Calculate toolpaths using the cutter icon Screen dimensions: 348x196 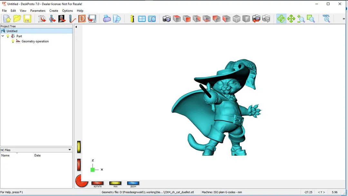72,19
